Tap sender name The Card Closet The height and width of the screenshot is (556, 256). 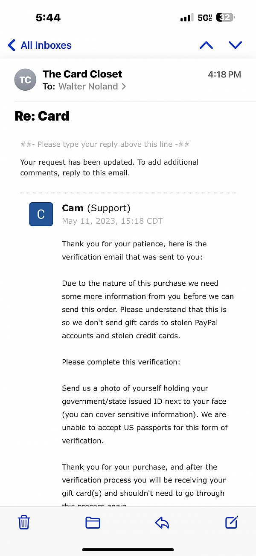(x=82, y=74)
